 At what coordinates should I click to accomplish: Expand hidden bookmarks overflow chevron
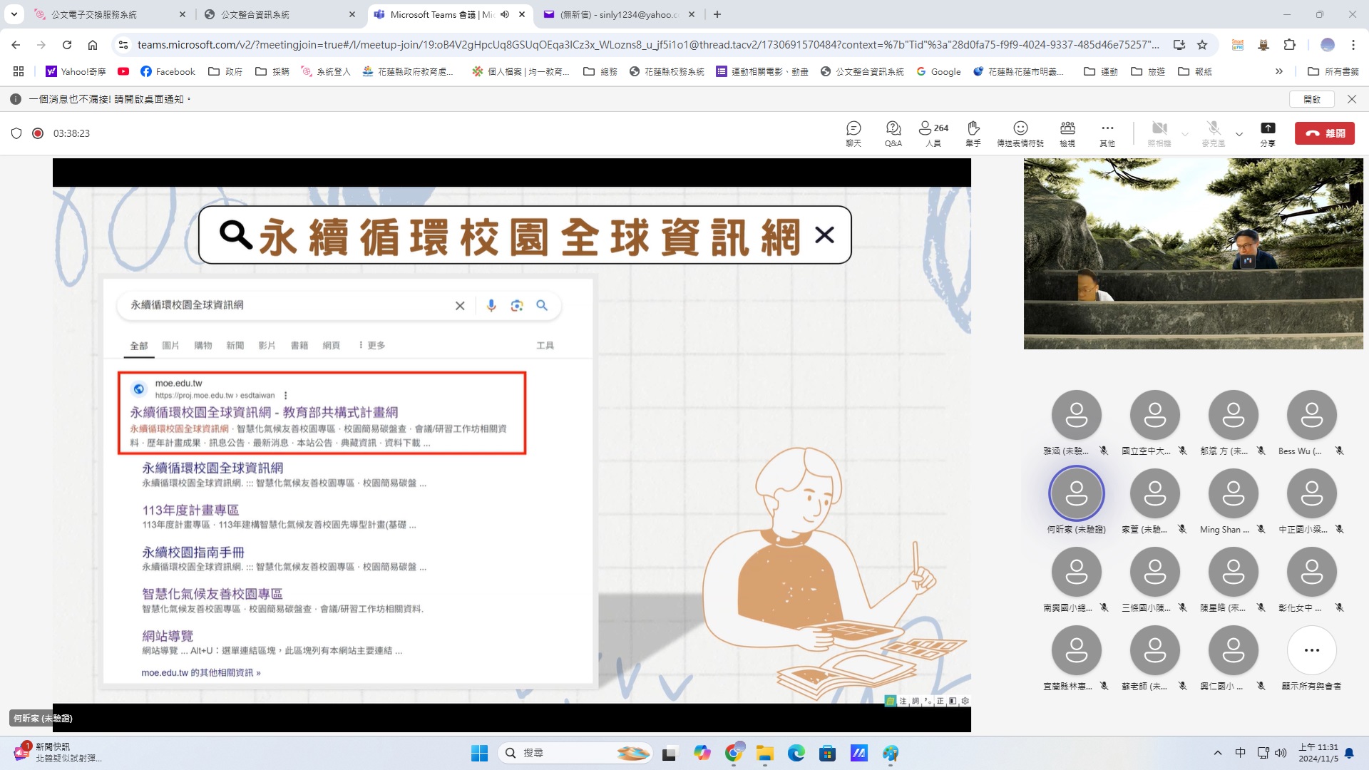(x=1279, y=71)
